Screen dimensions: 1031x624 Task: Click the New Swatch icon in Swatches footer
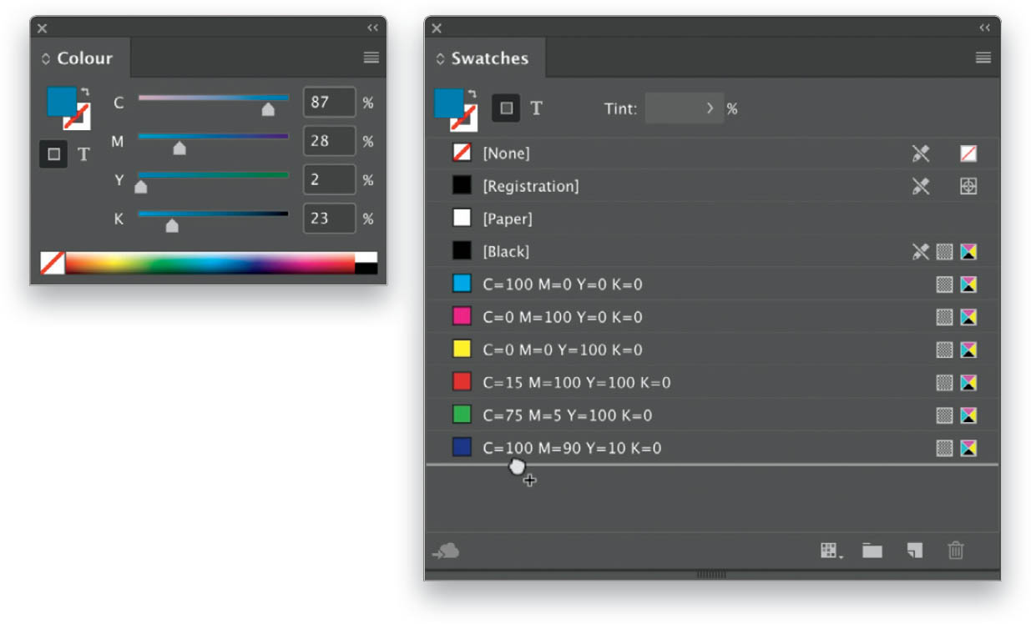click(x=915, y=551)
